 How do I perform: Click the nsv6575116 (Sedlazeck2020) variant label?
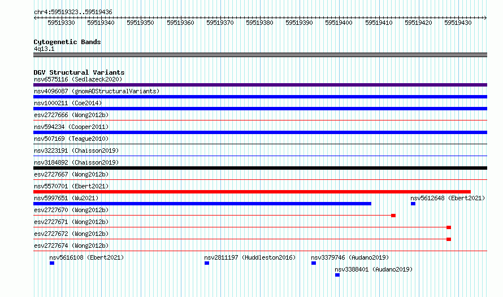click(x=78, y=79)
